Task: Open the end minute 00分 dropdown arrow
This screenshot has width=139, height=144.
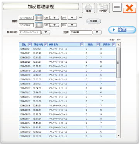Action: [x=72, y=25]
